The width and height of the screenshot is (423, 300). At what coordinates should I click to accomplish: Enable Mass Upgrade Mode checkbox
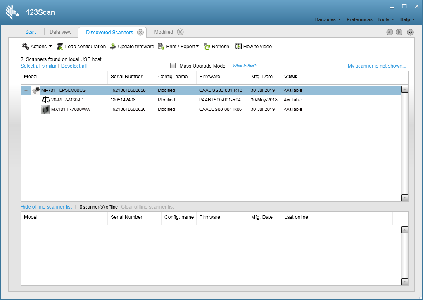pos(173,66)
